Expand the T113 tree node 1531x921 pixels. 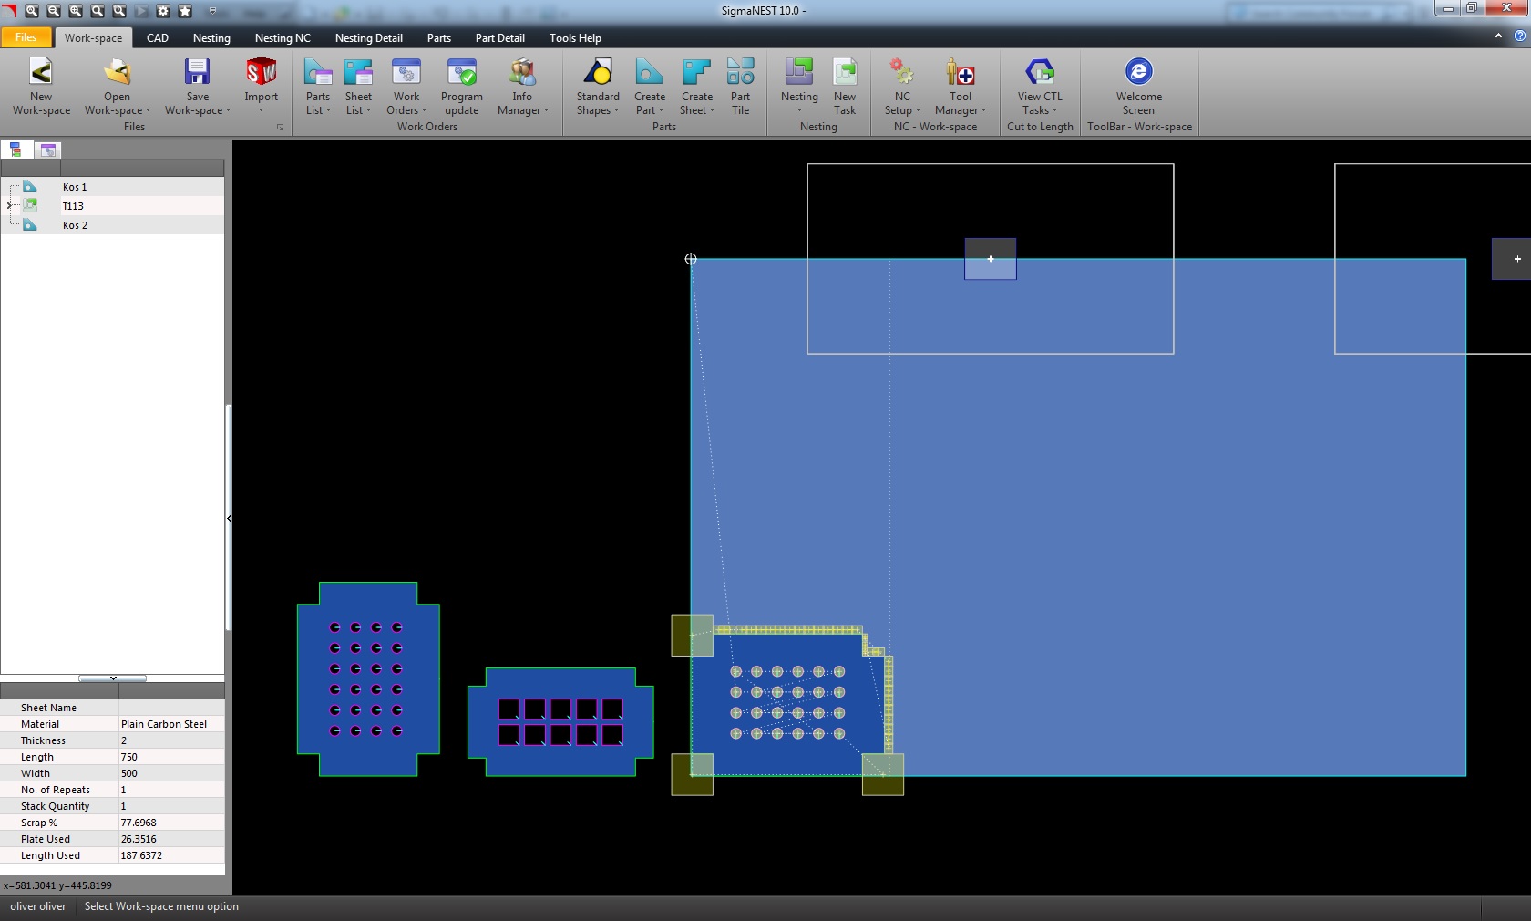pyautogui.click(x=10, y=206)
